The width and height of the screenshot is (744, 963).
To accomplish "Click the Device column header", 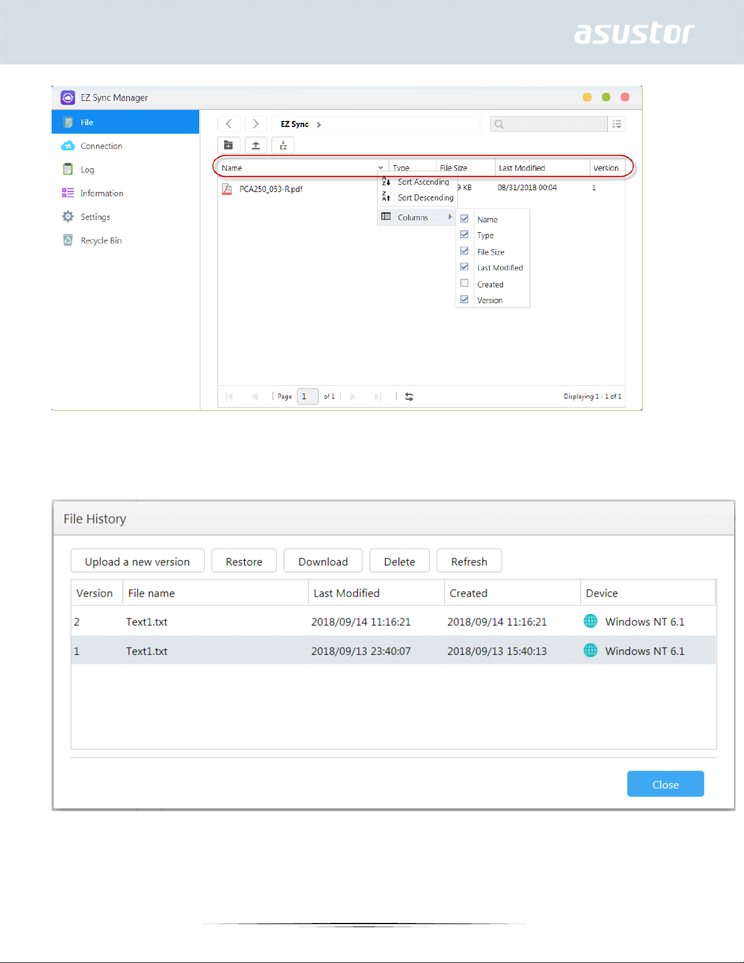I will click(648, 593).
